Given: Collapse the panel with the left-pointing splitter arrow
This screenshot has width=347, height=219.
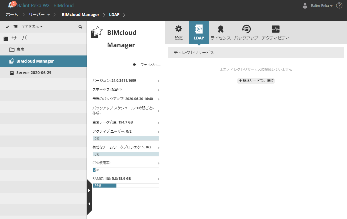Looking at the screenshot, I should coord(89,204).
